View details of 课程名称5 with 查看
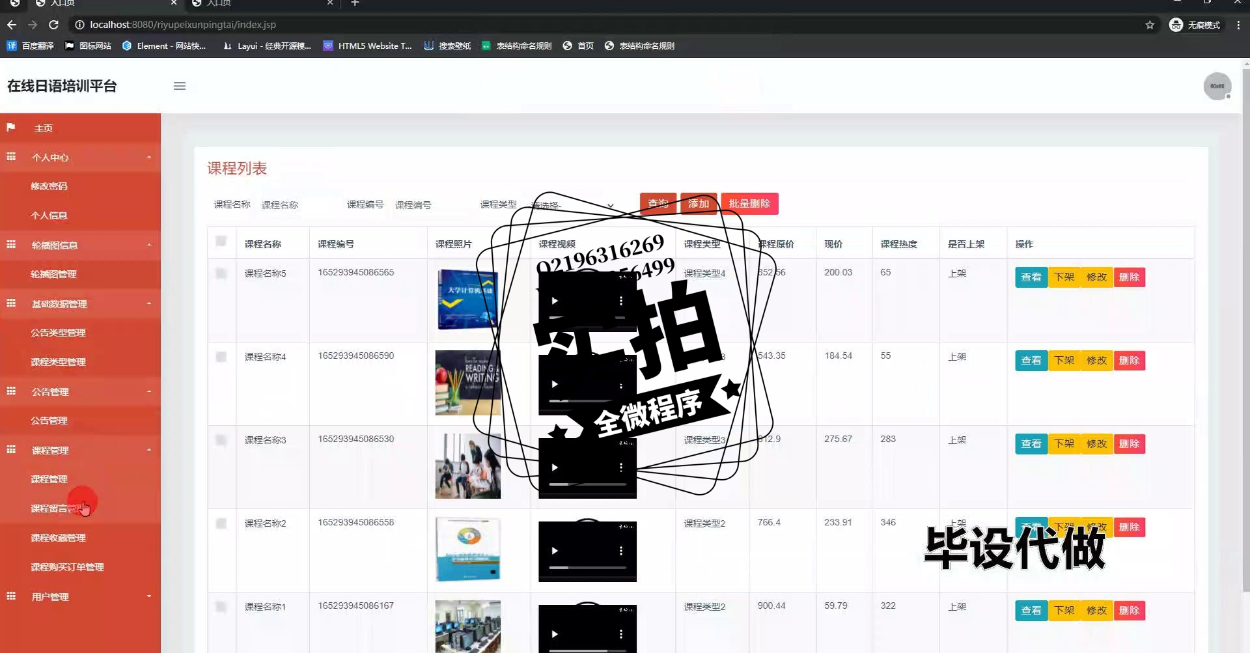Screen dimensions: 1250x653 pos(1031,277)
